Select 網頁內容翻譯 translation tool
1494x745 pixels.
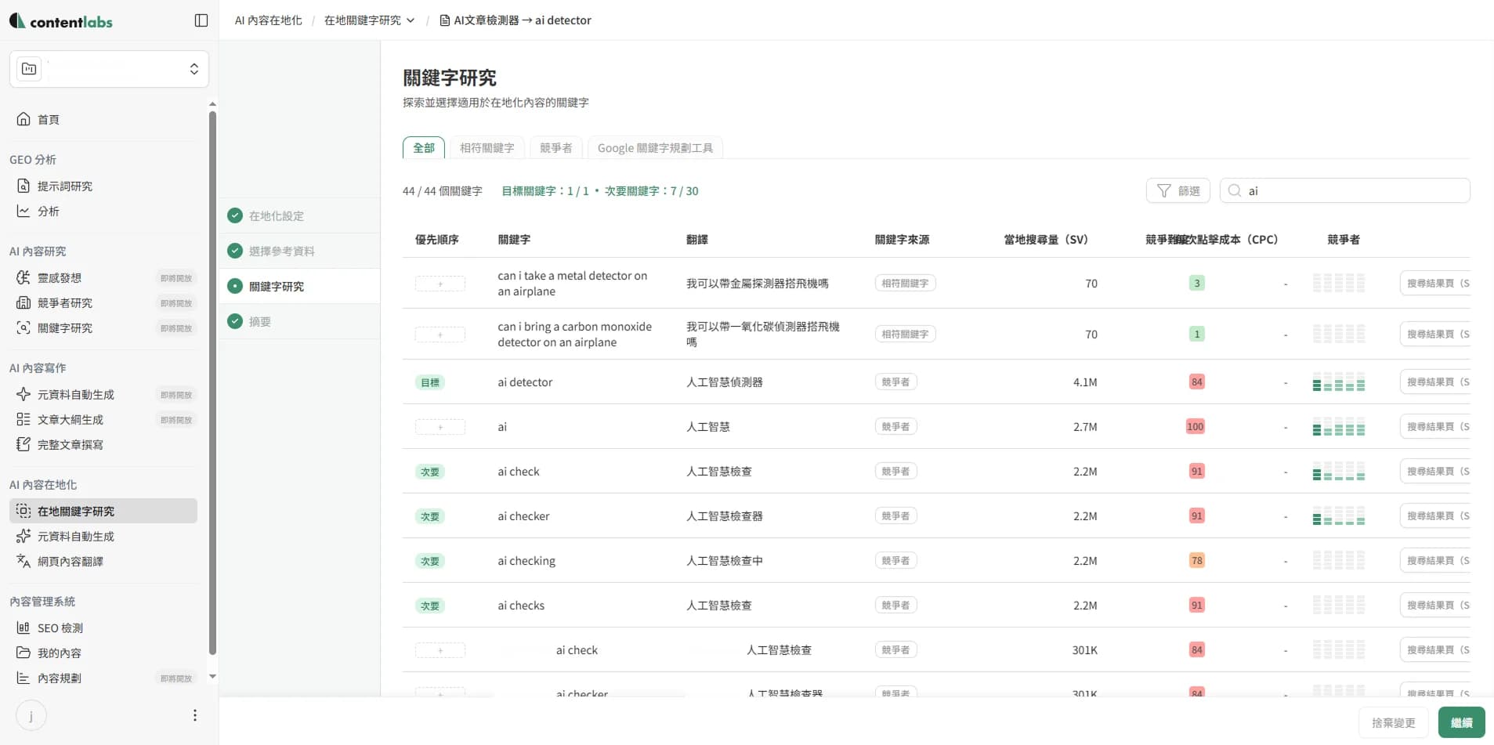click(71, 561)
